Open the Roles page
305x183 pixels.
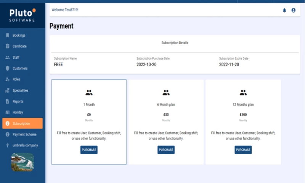pyautogui.click(x=22, y=79)
